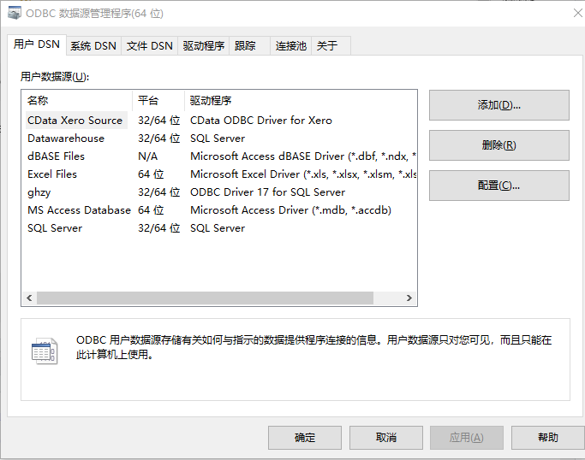The image size is (585, 460).
Task: Click the 删除(R) button
Action: click(498, 145)
